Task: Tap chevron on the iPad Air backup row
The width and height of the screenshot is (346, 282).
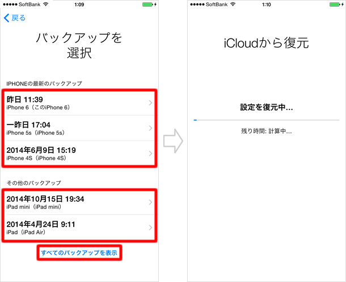Action: click(150, 228)
